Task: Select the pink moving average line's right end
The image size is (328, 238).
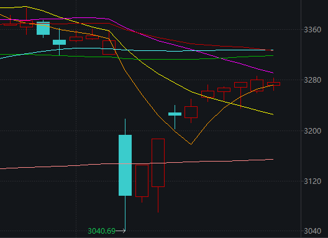Action: pos(272,160)
